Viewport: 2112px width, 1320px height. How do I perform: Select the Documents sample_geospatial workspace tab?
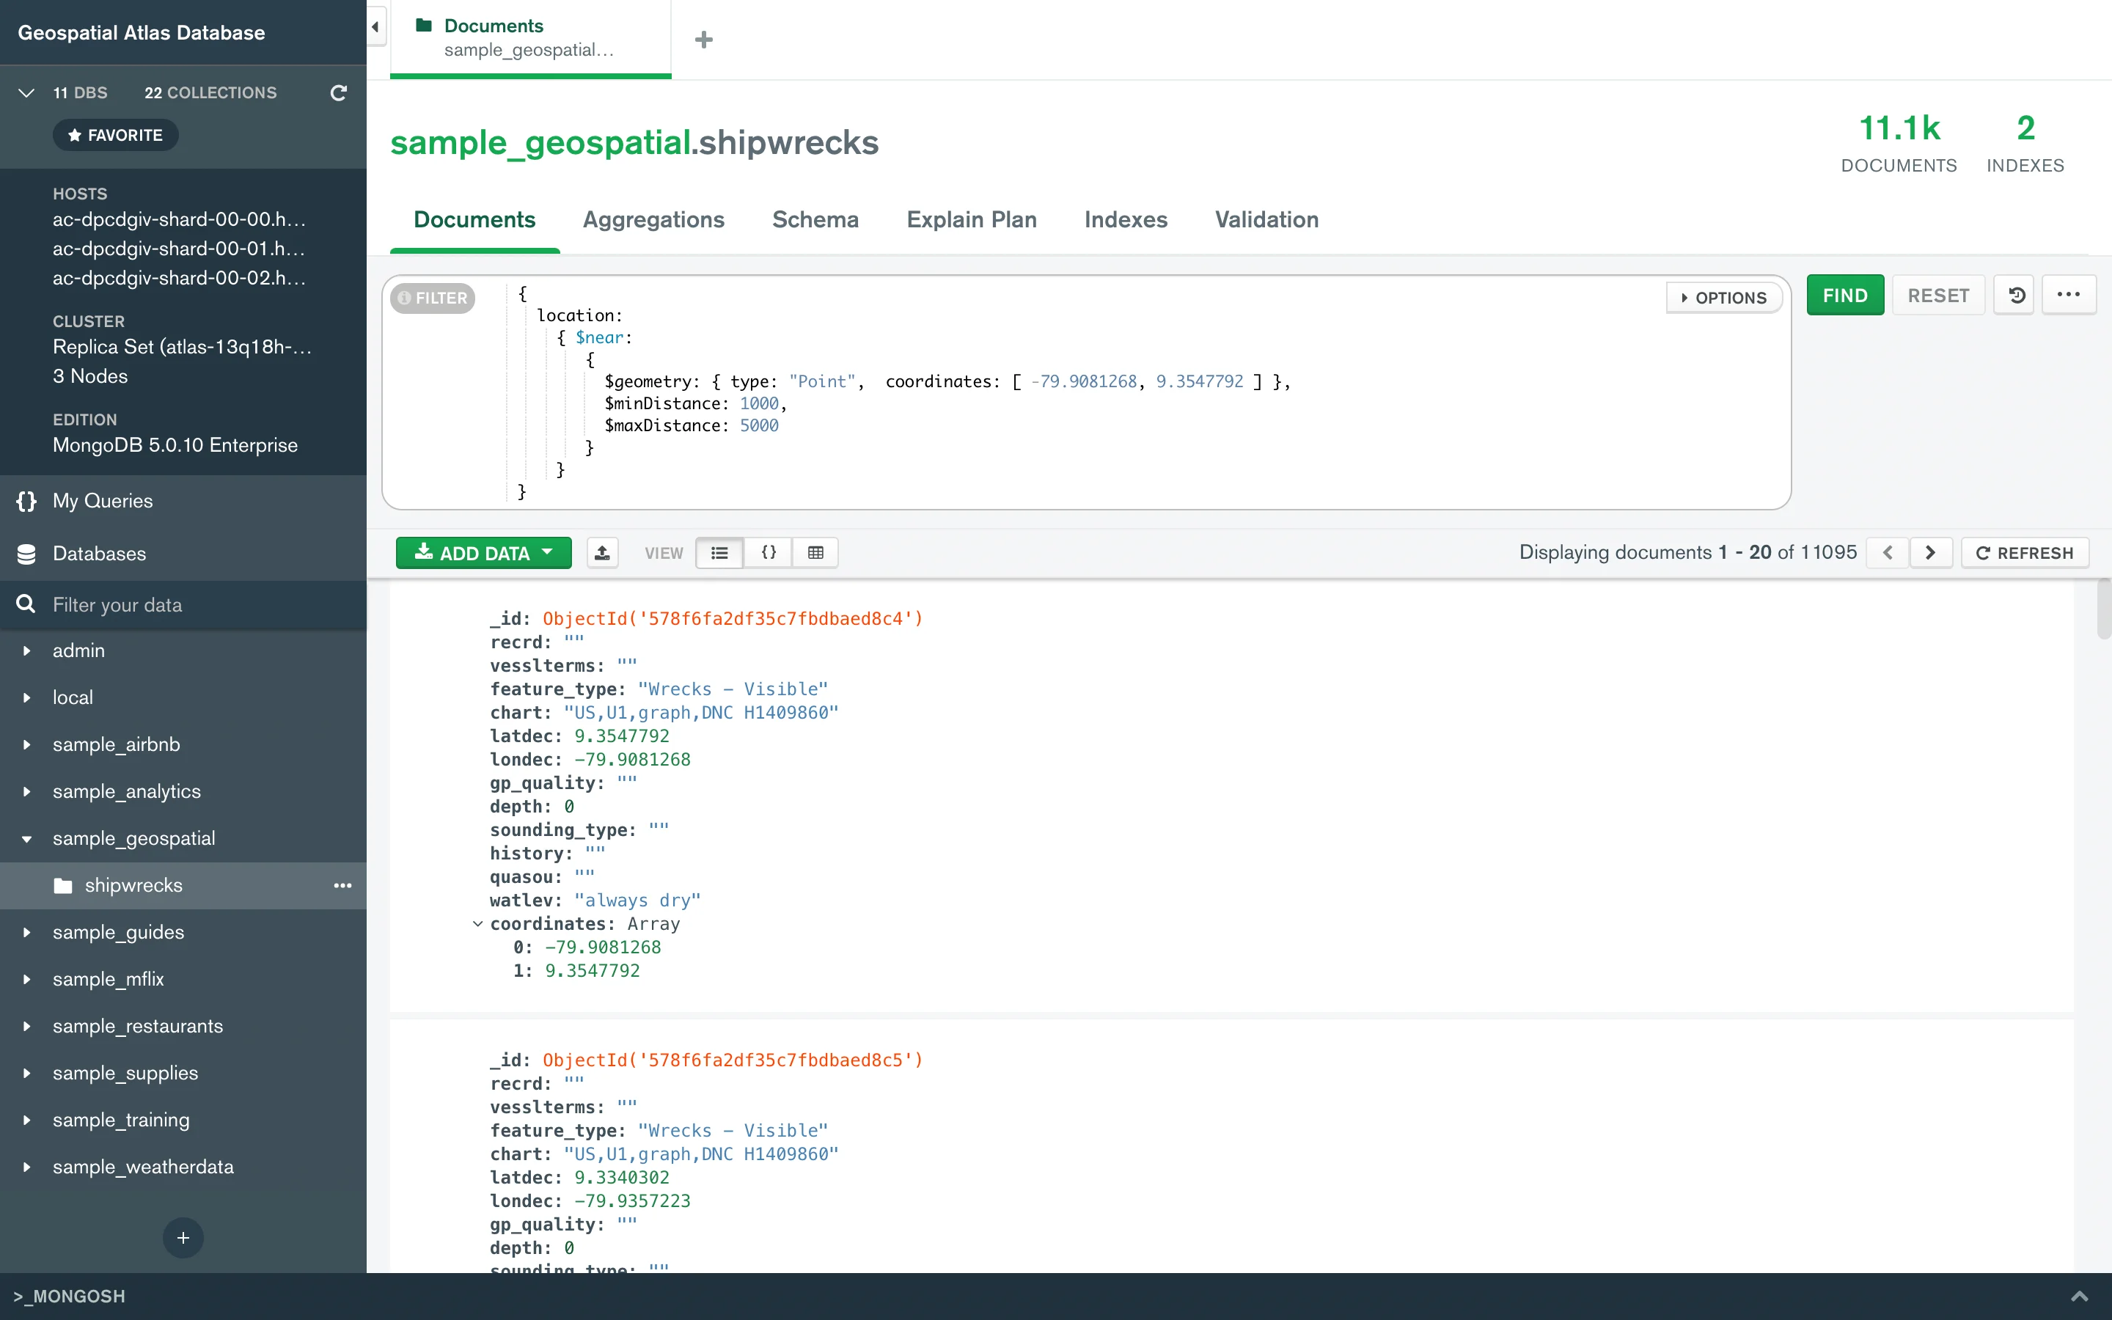[x=531, y=38]
